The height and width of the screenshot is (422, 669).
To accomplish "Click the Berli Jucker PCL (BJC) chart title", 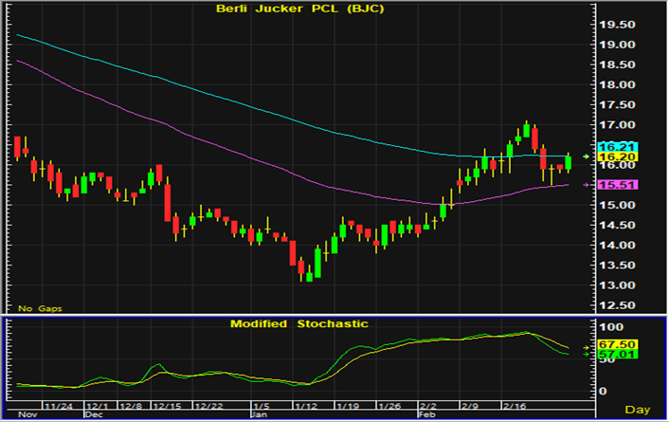I will click(x=298, y=9).
